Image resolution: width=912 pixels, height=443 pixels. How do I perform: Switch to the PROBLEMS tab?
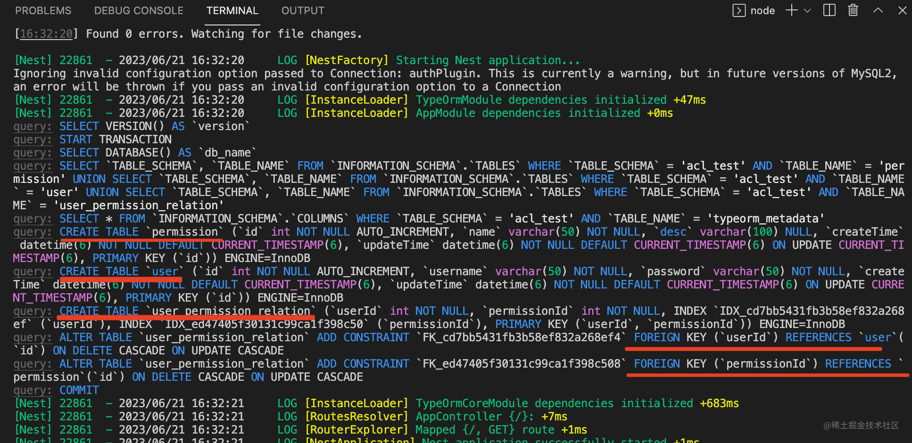[x=43, y=11]
